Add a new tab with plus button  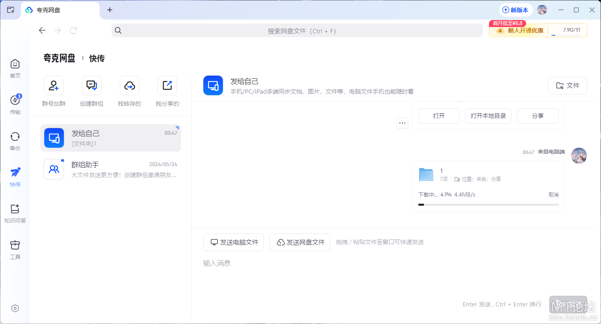pos(110,10)
